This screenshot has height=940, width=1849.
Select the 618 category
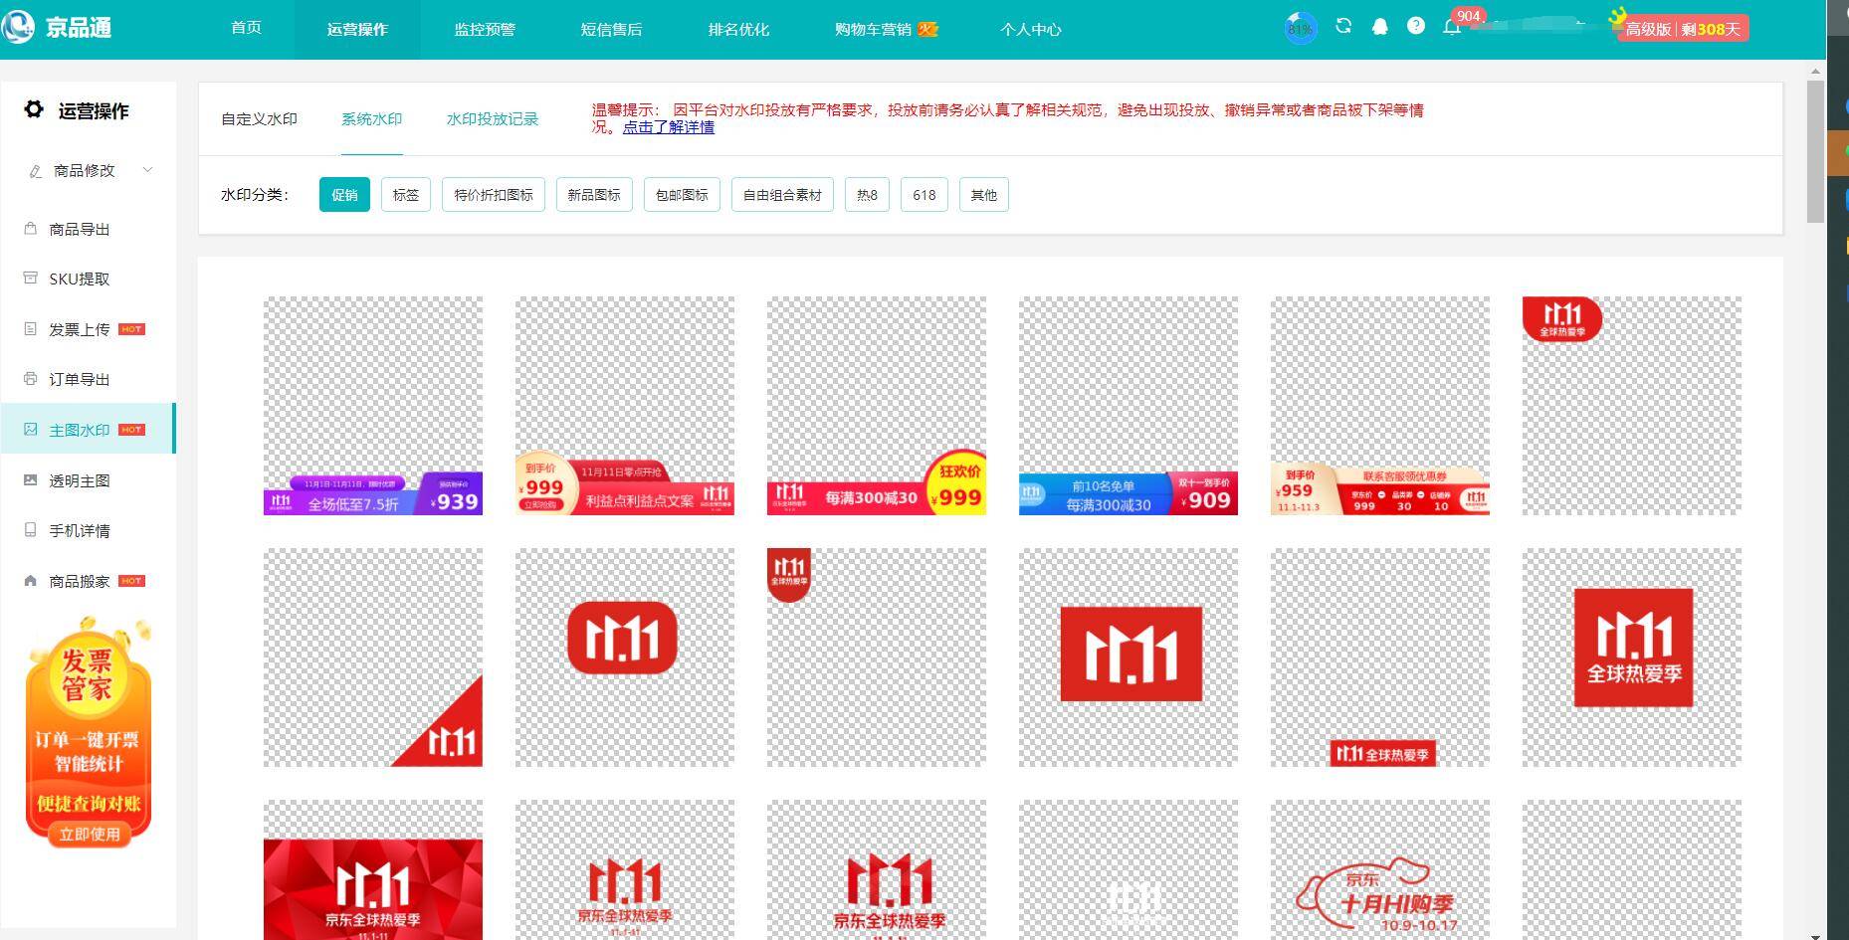point(924,195)
